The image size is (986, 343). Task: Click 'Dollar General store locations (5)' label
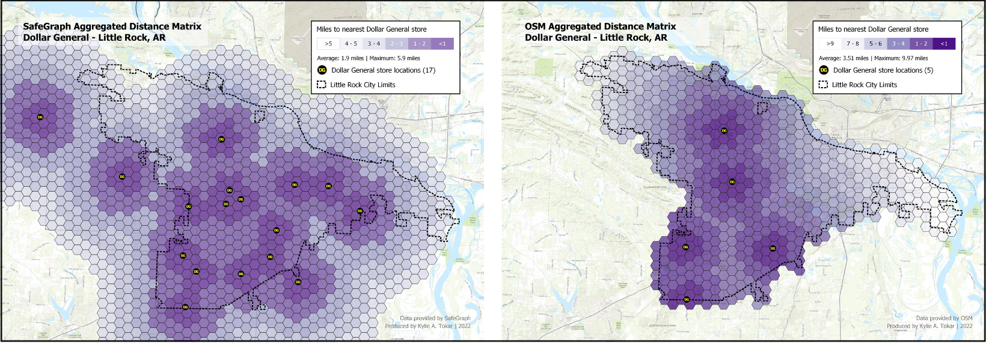(x=883, y=70)
